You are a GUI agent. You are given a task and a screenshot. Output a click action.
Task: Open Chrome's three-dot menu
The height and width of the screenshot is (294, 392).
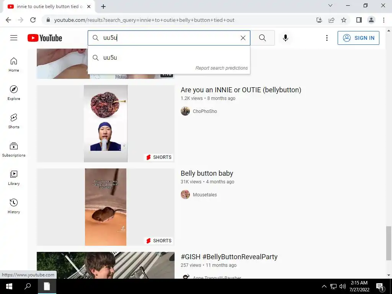[384, 20]
